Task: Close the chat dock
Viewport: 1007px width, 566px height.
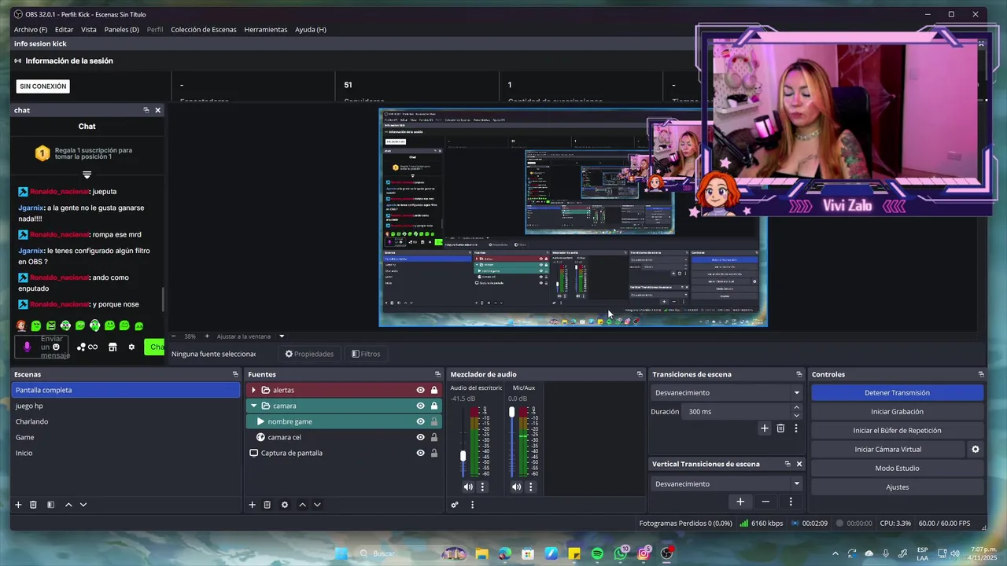Action: tap(157, 110)
